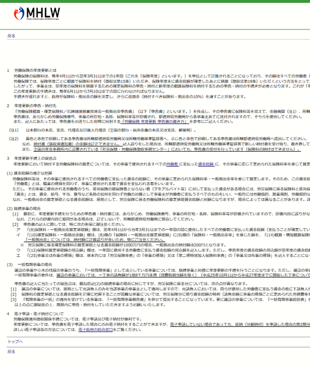Image resolution: width=310 pixels, height=366 pixels.
Task: Click subsection (1) 賃金総額の適正な把握
Action: [29, 173]
